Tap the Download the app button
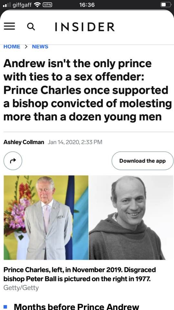The height and width of the screenshot is (310, 174). pyautogui.click(x=142, y=161)
